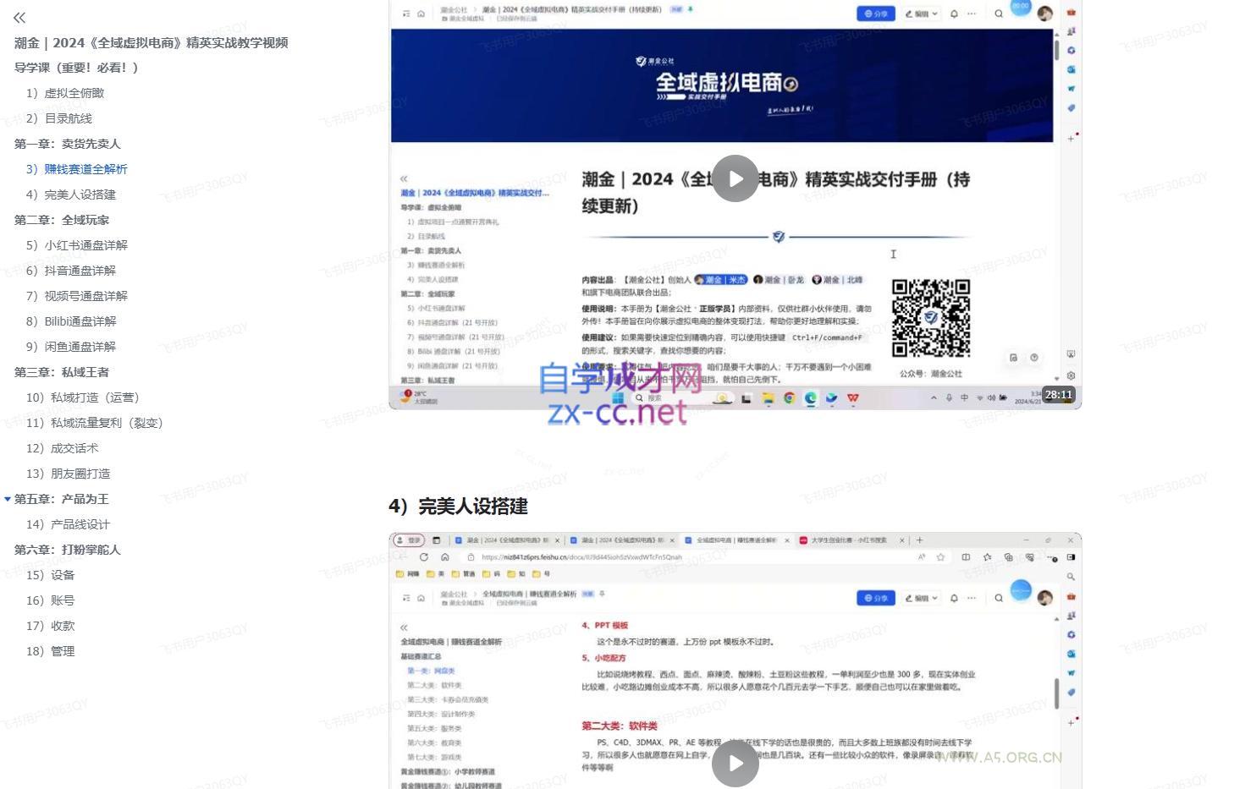Image resolution: width=1245 pixels, height=789 pixels.
Task: Open search with the magnifier icon in the toolbar
Action: pyautogui.click(x=999, y=14)
